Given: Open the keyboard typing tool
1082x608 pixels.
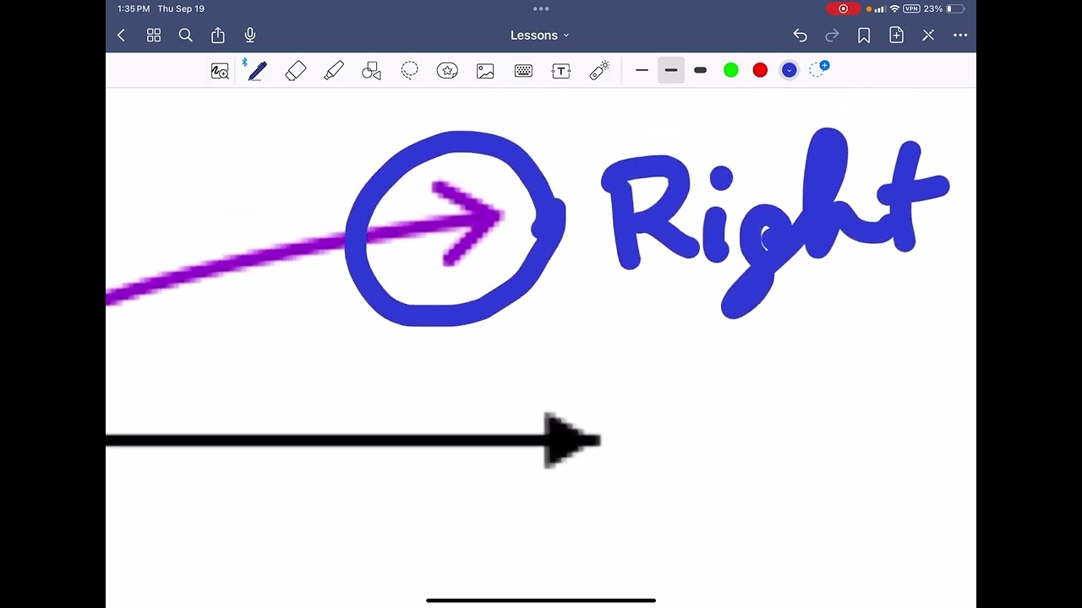Looking at the screenshot, I should click(523, 71).
